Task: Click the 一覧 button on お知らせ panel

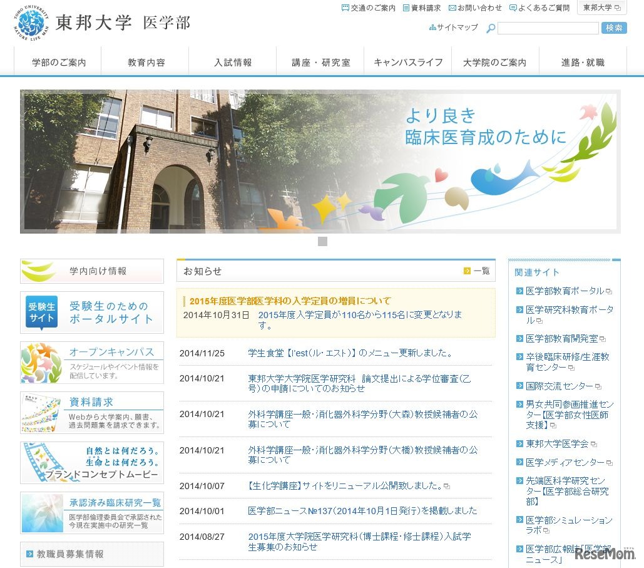Action: [478, 270]
